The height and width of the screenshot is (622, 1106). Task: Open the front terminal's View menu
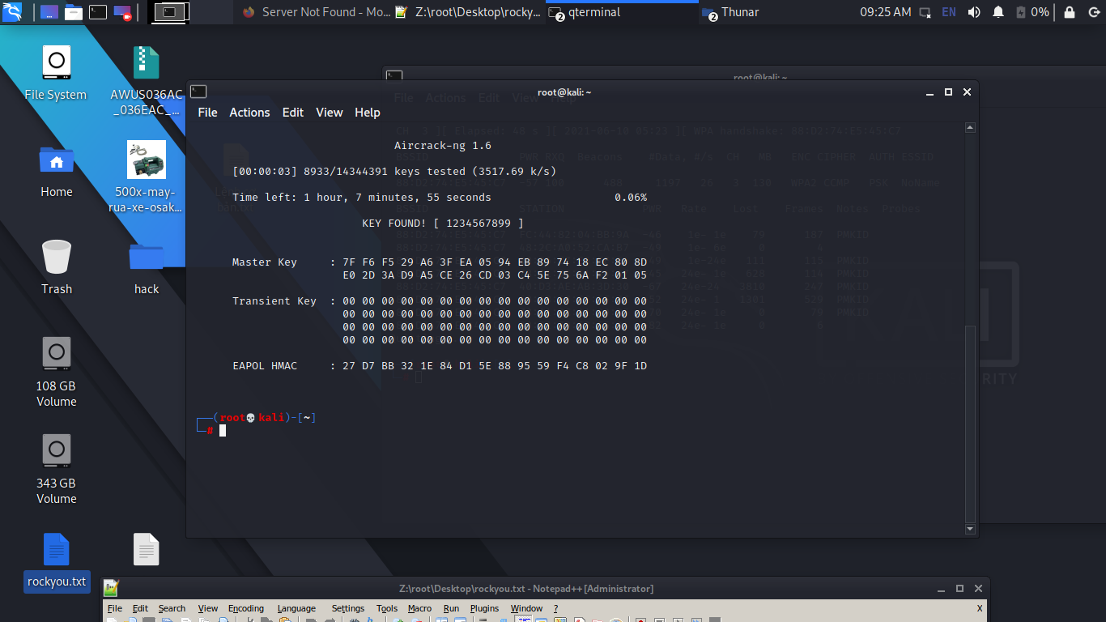tap(330, 113)
